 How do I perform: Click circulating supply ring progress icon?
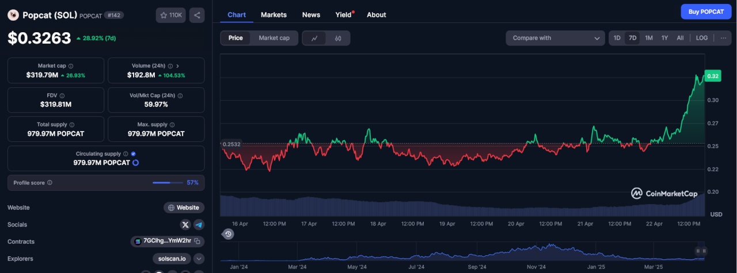click(x=135, y=163)
